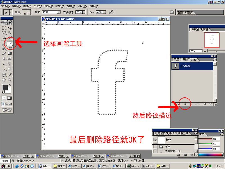Open brush tool preset picker dropdown
The image size is (225, 169).
tap(11, 12)
